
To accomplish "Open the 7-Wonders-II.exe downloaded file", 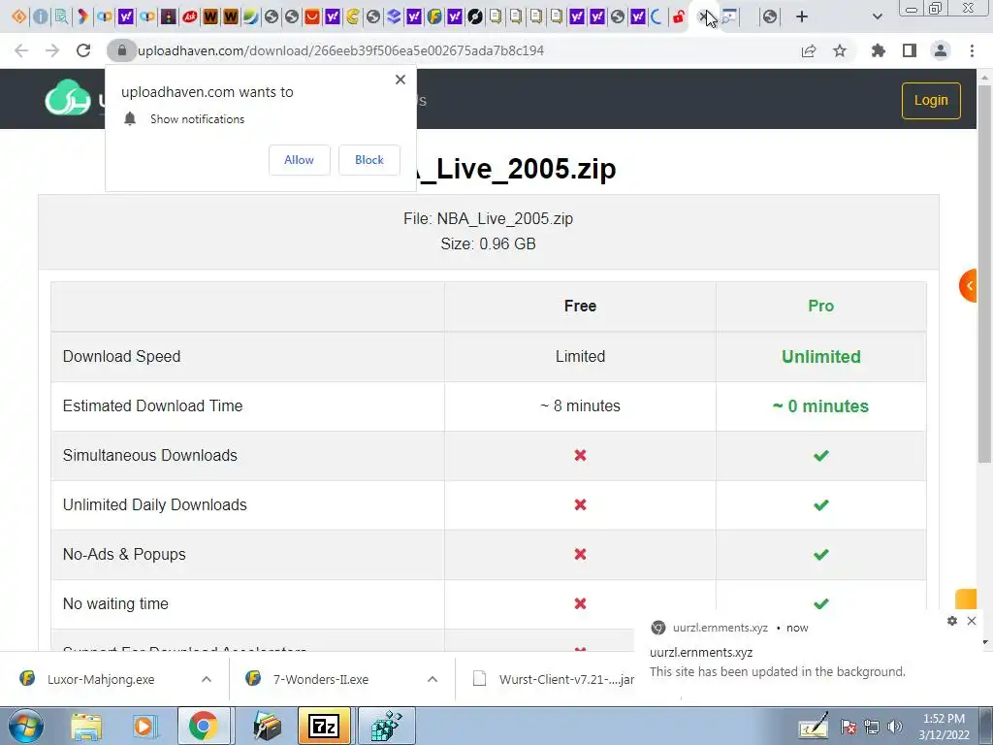I will pyautogui.click(x=321, y=679).
